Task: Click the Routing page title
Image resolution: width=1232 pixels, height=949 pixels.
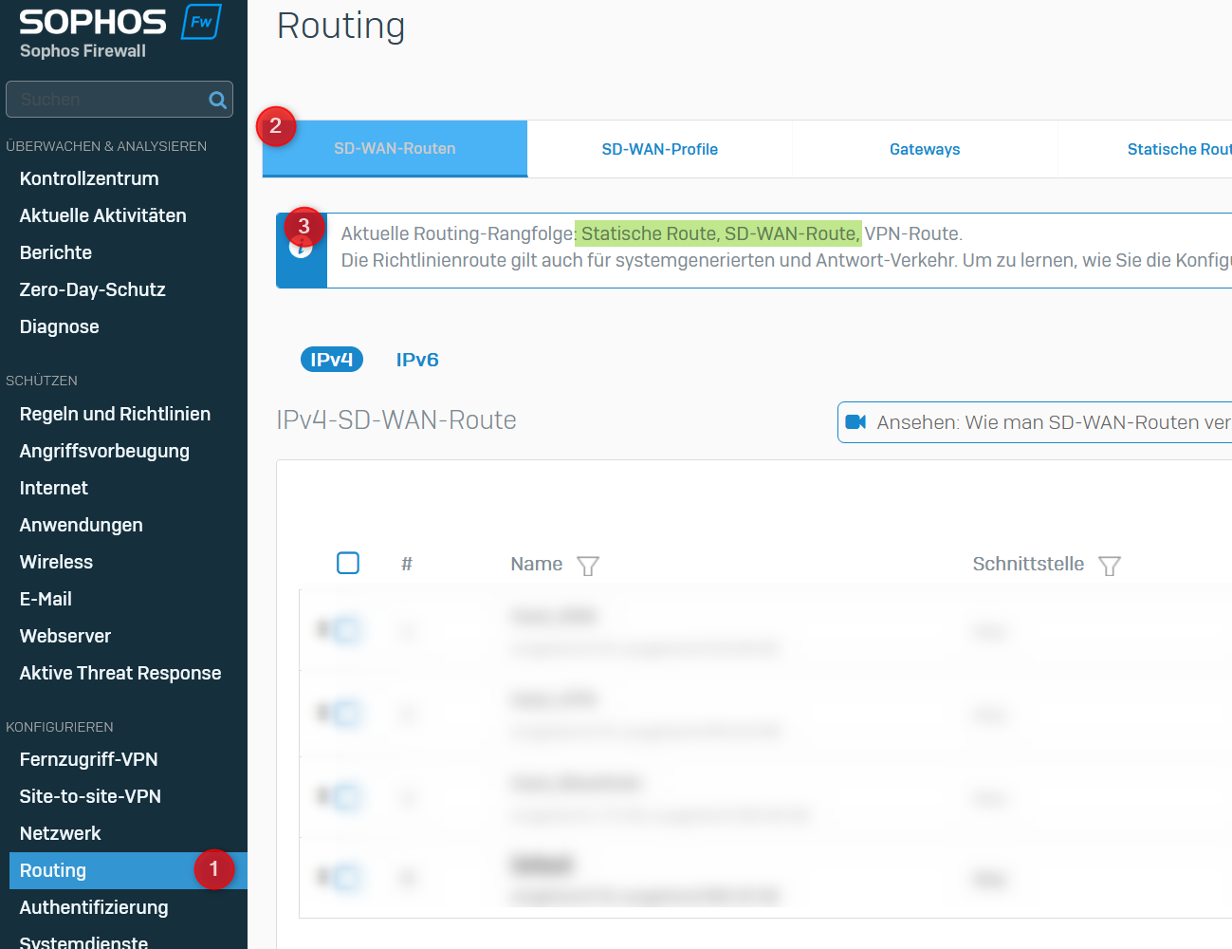Action: pos(341,26)
